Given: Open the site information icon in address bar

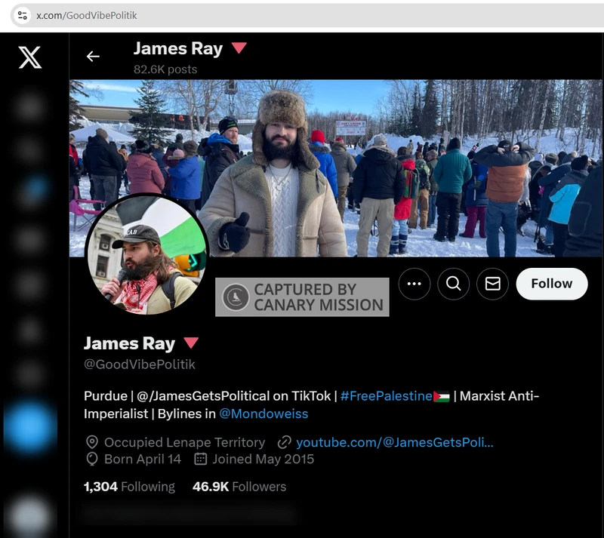Looking at the screenshot, I should click(23, 15).
